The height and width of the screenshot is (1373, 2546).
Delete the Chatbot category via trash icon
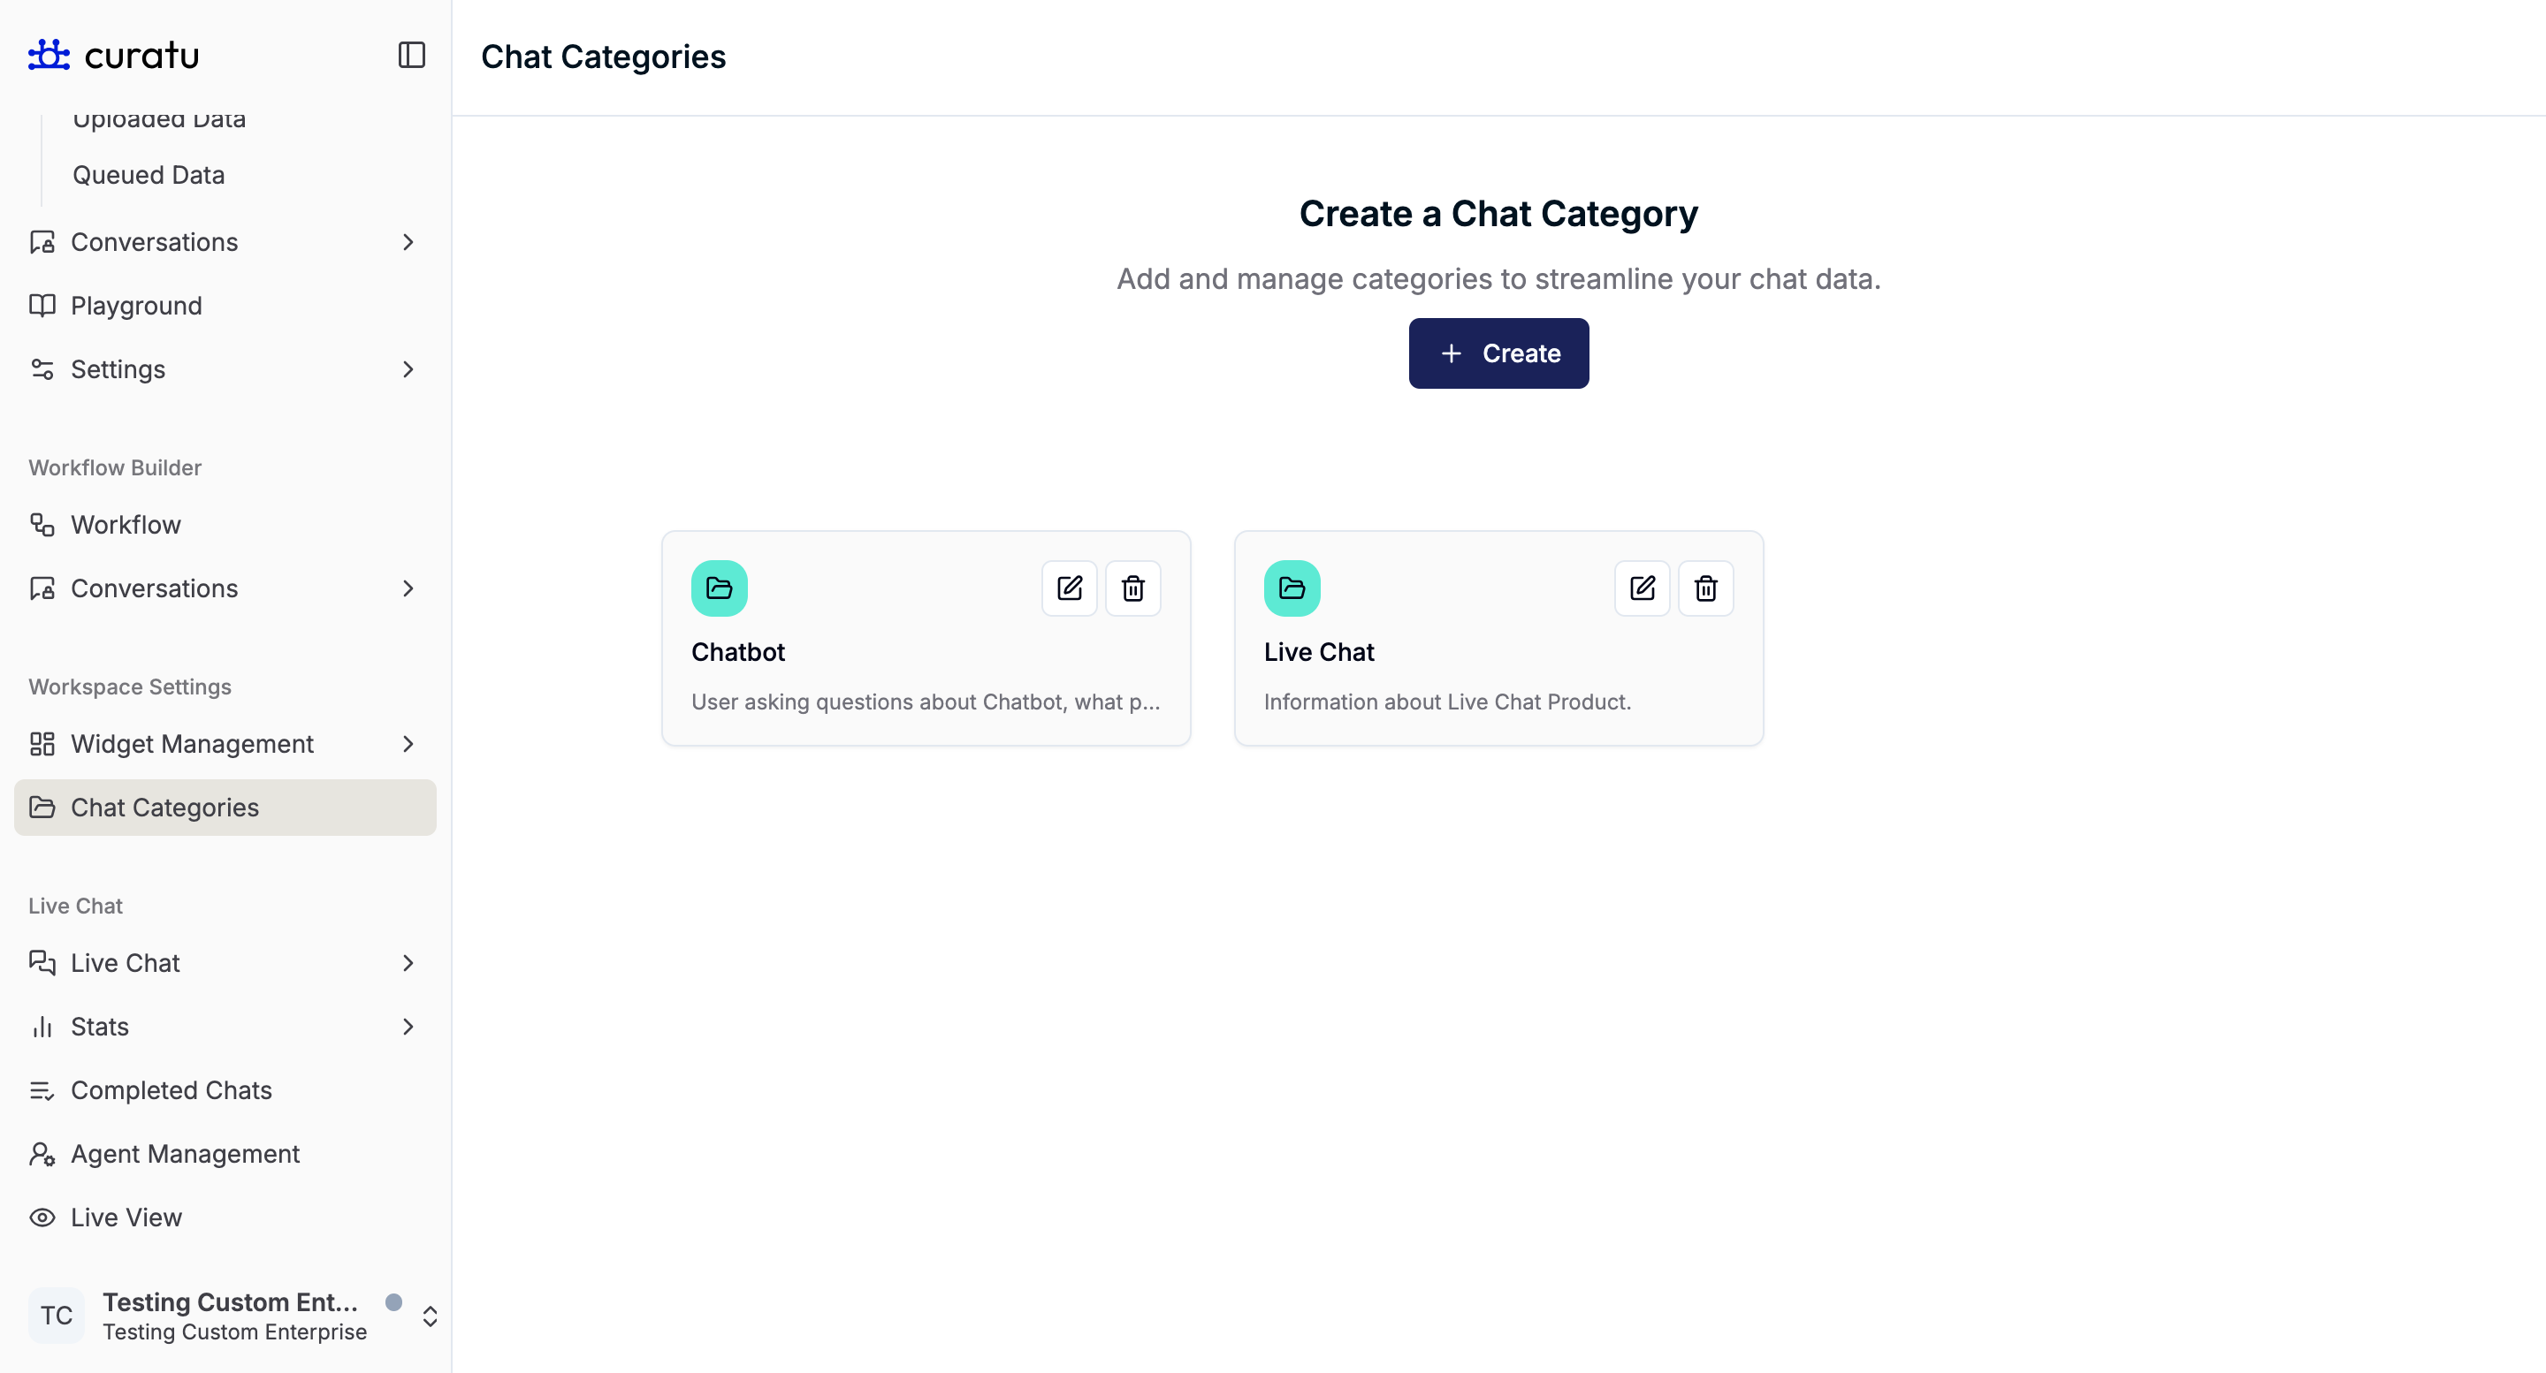pyautogui.click(x=1132, y=588)
